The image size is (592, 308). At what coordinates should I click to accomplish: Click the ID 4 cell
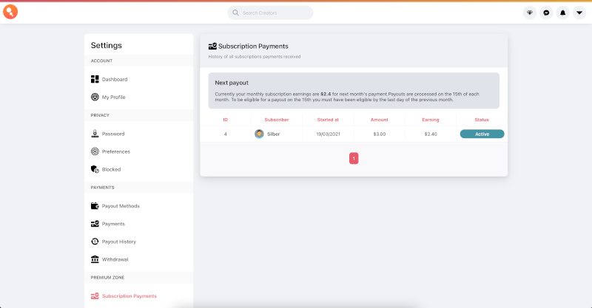coord(226,134)
